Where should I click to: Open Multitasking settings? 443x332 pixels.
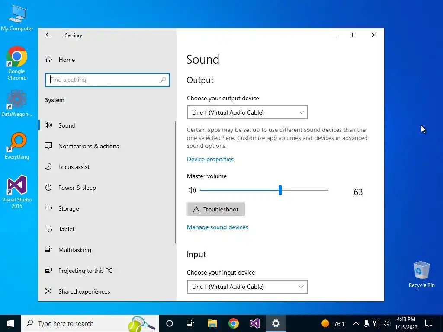pos(106,250)
